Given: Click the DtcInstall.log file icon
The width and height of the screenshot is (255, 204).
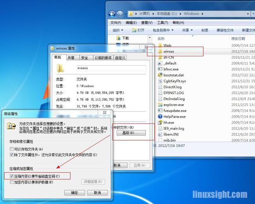Looking at the screenshot, I should pos(160,99).
